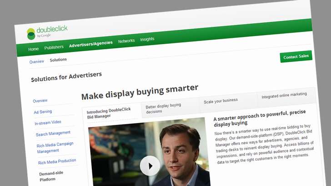Switch to Integrated online marketing tab
The height and width of the screenshot is (186, 331).
pyautogui.click(x=284, y=95)
